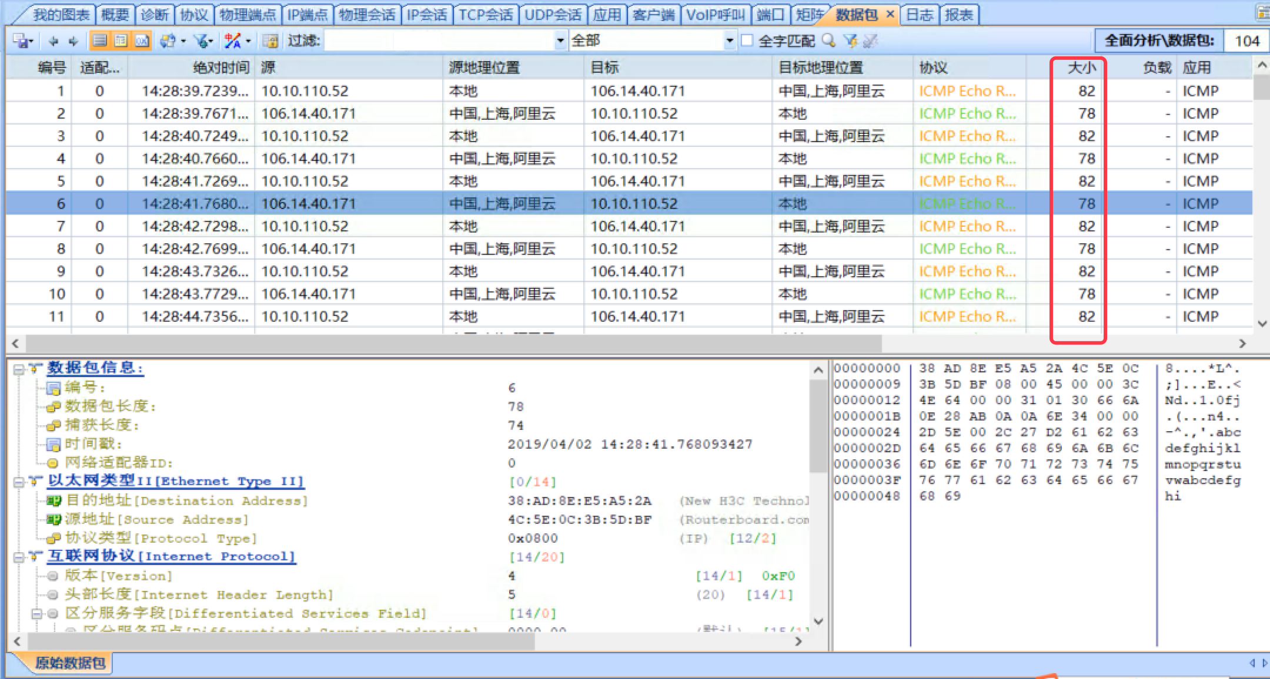Viewport: 1270px width, 679px height.
Task: Enable the 全字匹配 checkbox
Action: (x=747, y=41)
